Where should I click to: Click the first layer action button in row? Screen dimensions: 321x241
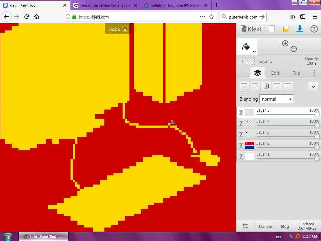[x=244, y=86]
